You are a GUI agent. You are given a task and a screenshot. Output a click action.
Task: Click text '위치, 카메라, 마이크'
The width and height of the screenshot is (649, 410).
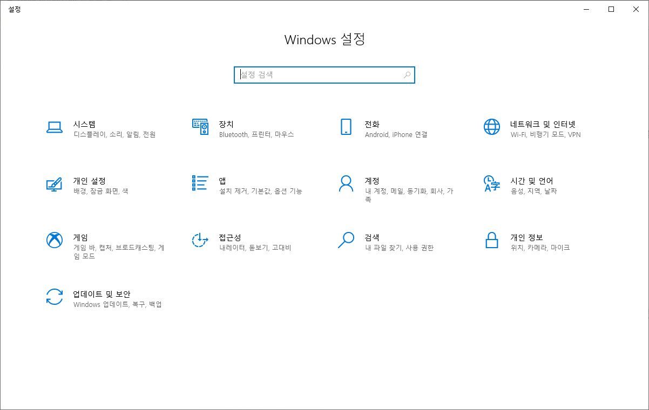[x=540, y=248]
